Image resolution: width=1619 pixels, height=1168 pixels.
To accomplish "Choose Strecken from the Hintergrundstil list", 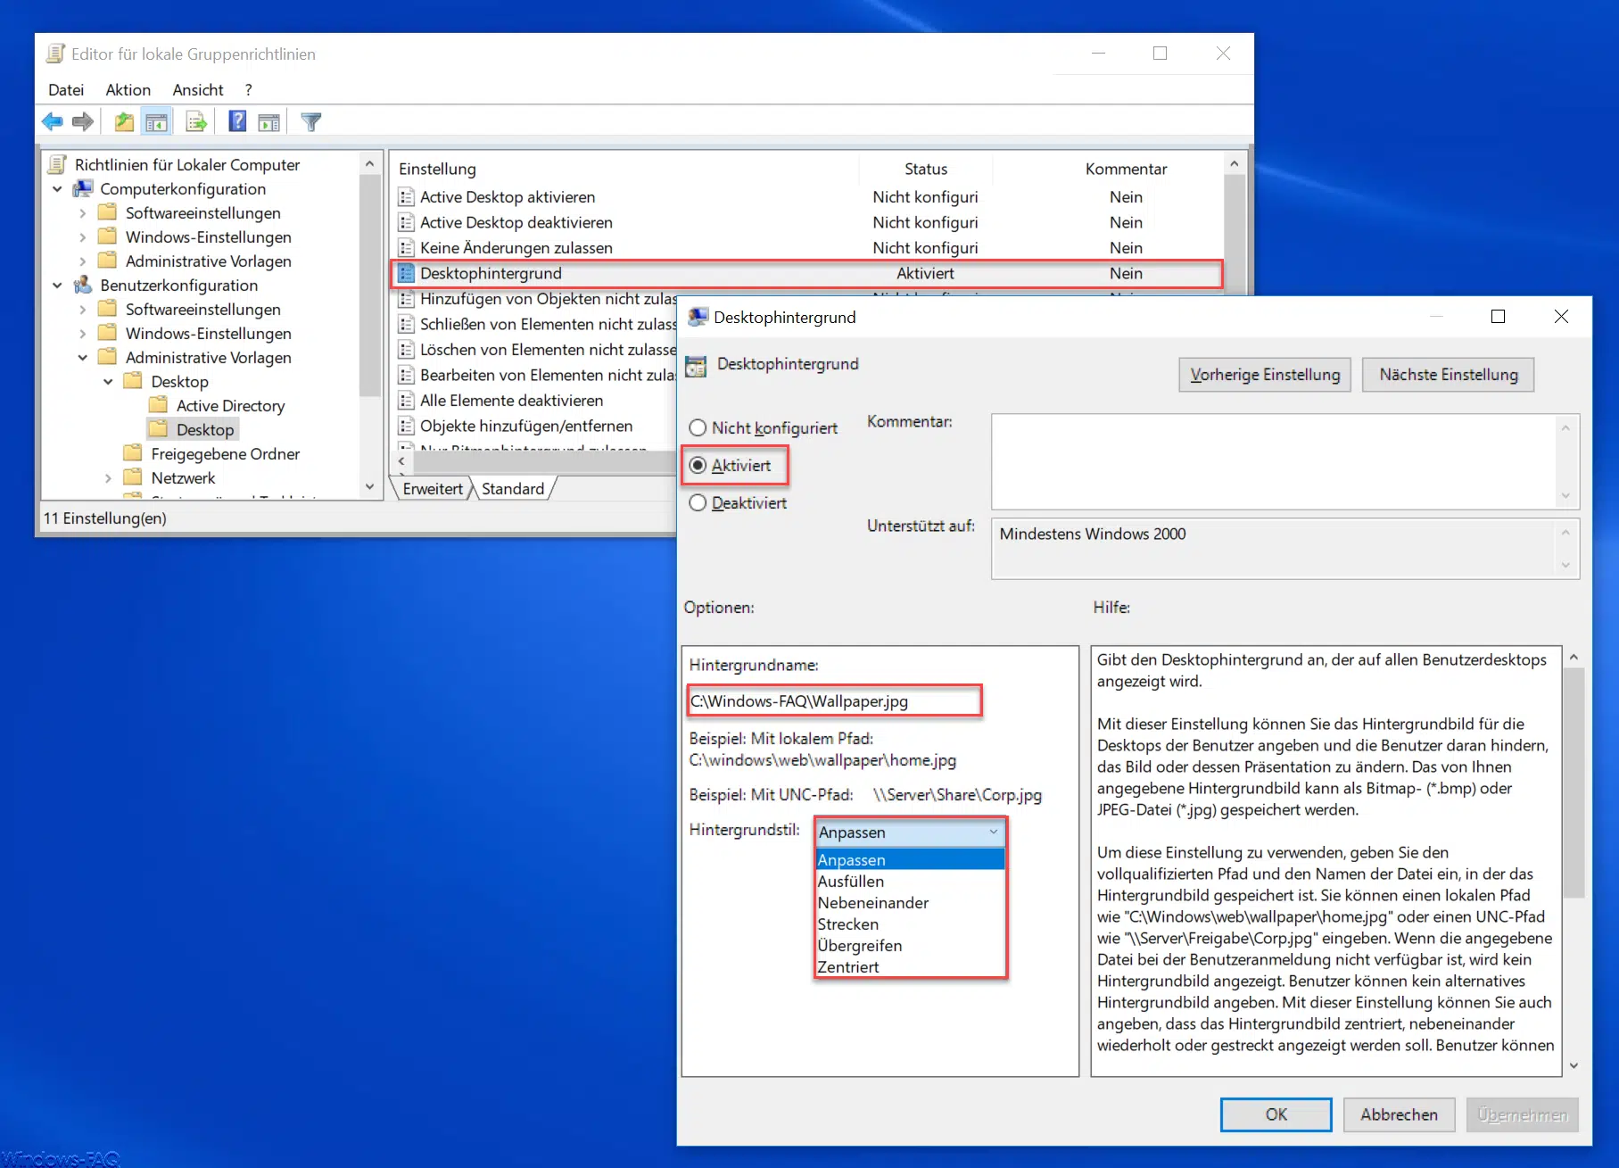I will click(911, 924).
